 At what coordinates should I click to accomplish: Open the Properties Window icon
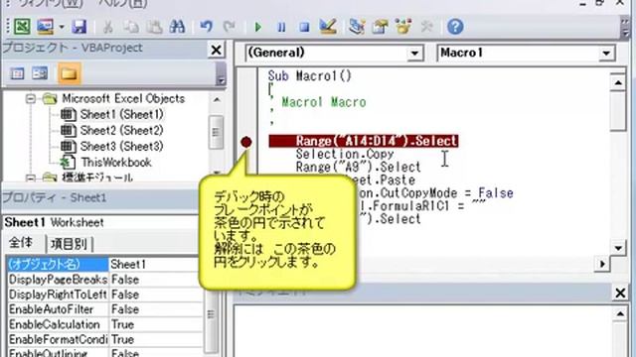pos(380,27)
